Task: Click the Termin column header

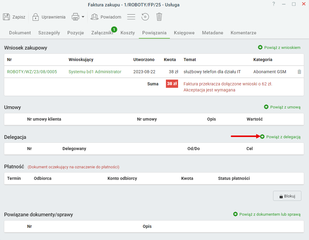Action: [14, 178]
